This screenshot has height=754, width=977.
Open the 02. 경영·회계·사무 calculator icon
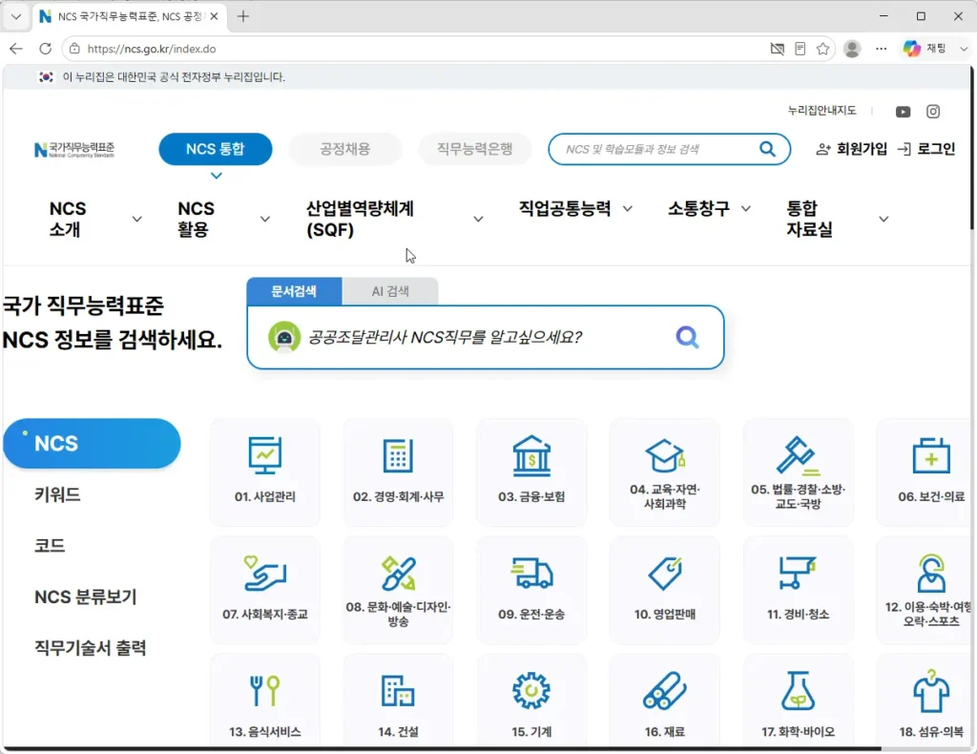398,455
